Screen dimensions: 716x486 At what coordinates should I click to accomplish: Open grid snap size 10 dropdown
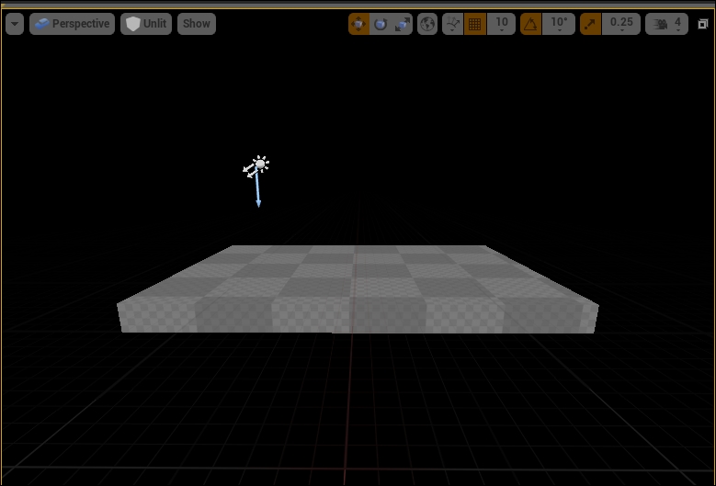click(x=501, y=24)
